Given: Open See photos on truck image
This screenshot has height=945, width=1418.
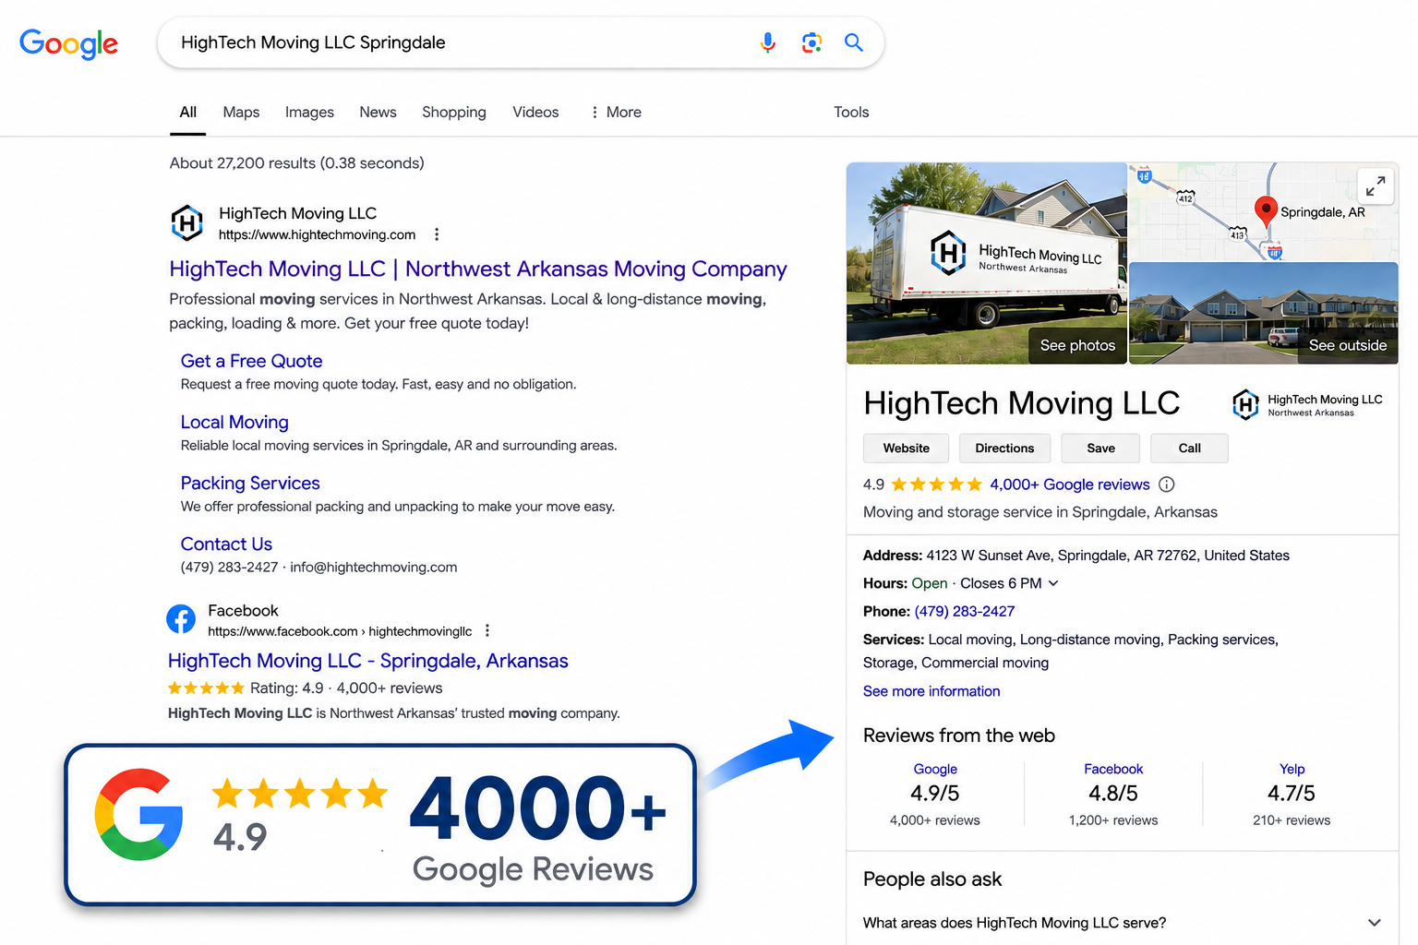Looking at the screenshot, I should point(1077,345).
